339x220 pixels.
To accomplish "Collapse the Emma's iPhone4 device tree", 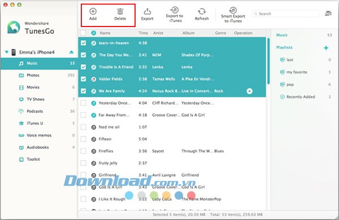I will (x=7, y=52).
